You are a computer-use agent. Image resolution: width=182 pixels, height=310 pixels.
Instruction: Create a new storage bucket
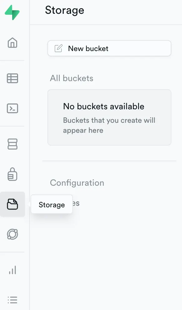pos(109,48)
